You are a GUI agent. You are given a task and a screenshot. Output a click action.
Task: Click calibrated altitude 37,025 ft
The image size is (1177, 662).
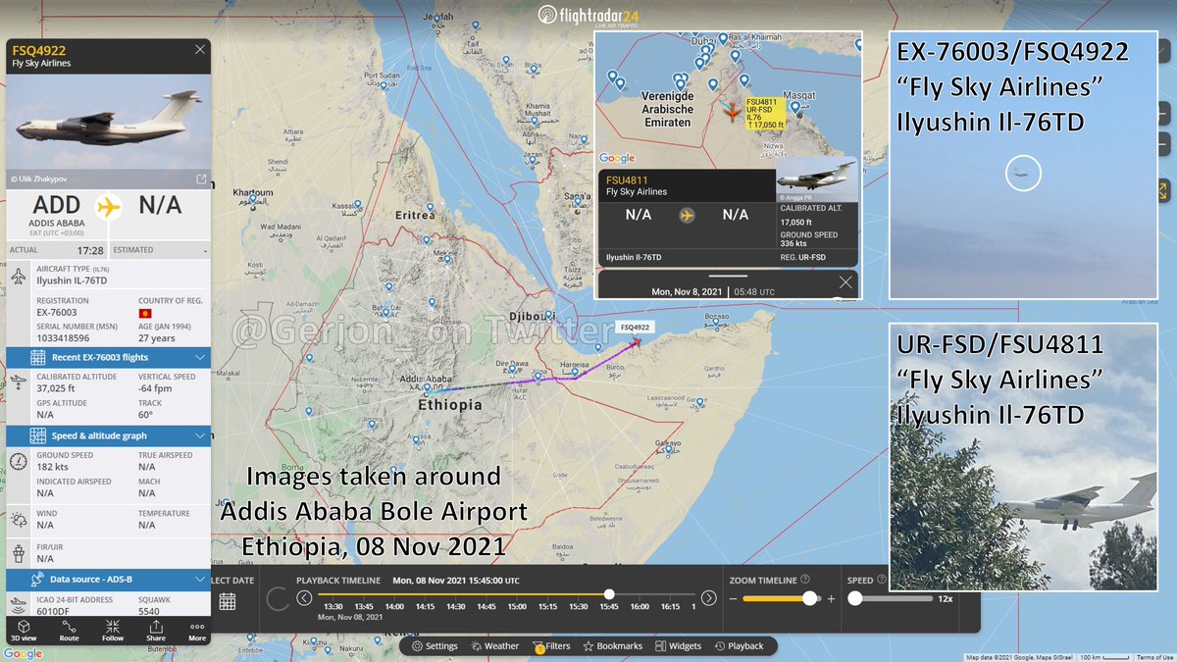58,388
